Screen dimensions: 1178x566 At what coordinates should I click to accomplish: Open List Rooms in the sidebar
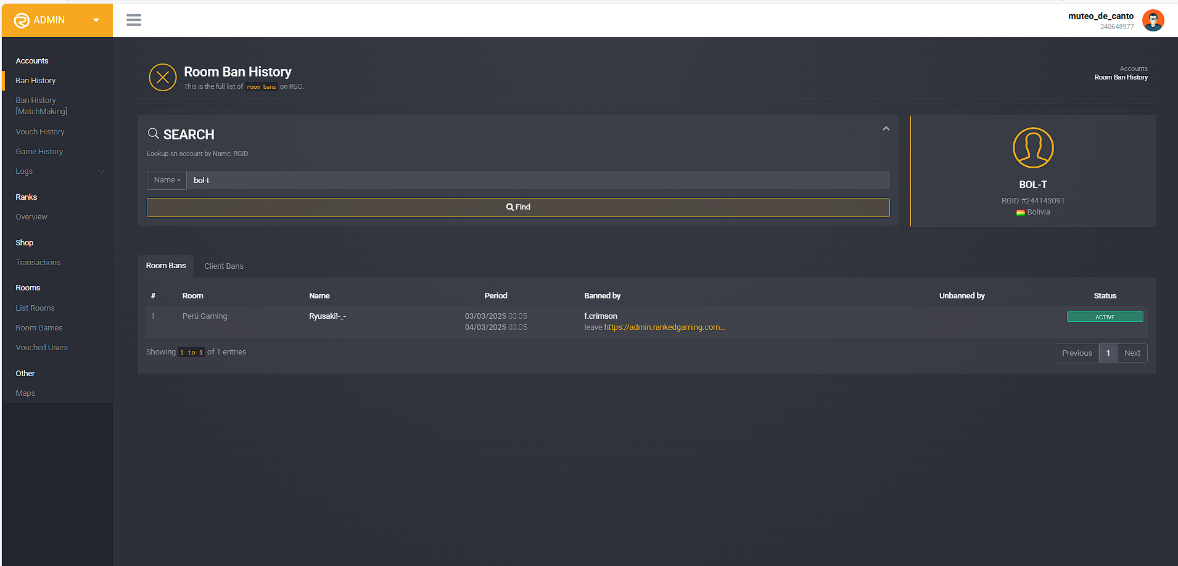pyautogui.click(x=35, y=308)
